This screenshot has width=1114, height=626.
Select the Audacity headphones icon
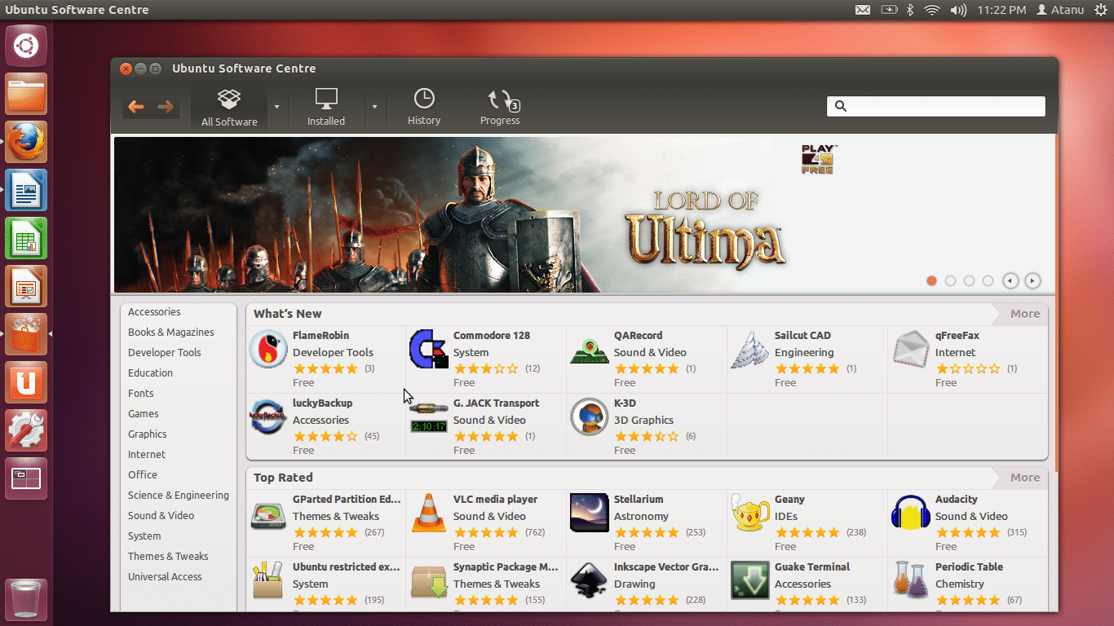coord(910,513)
